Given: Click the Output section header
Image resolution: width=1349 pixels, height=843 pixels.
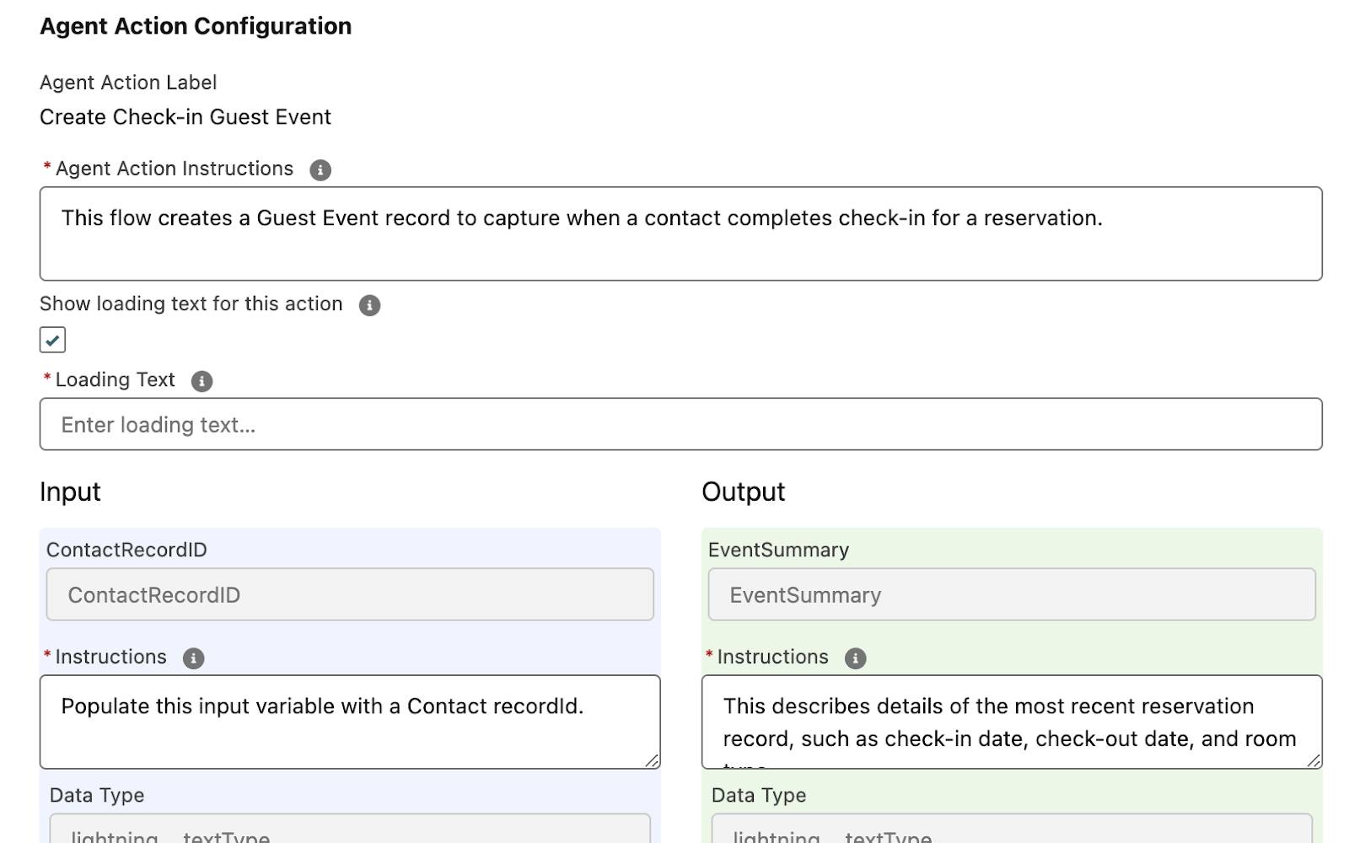Looking at the screenshot, I should click(743, 491).
